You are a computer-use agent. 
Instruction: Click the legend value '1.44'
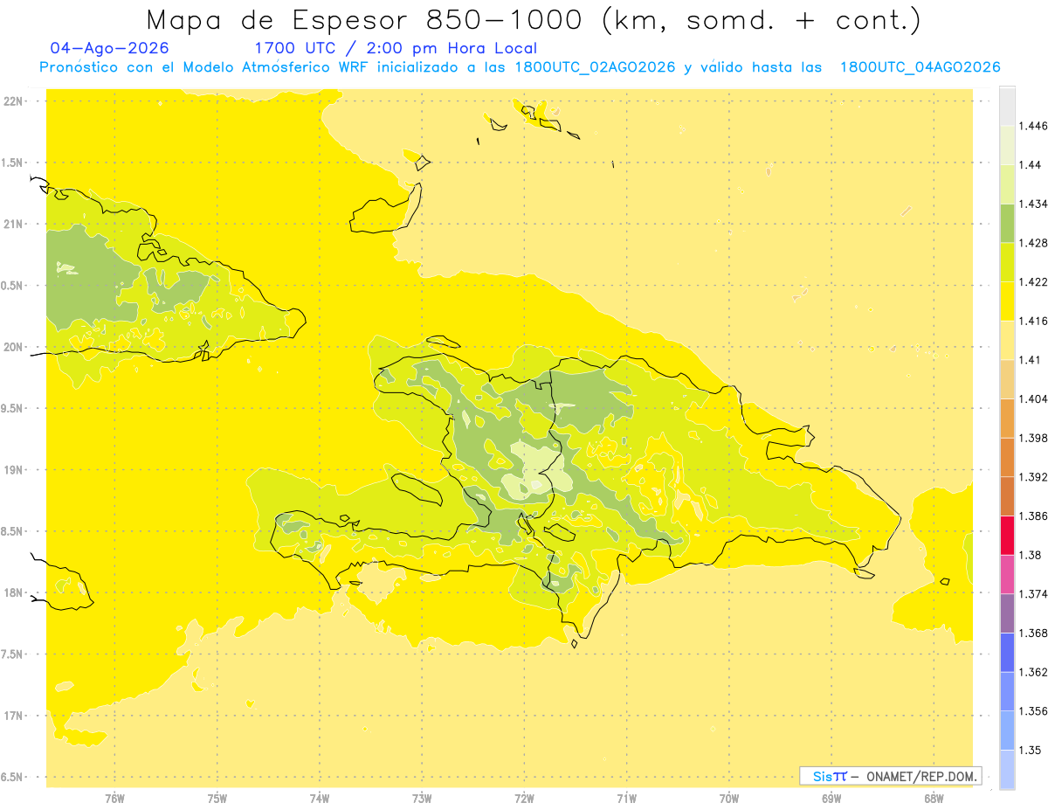1031,165
